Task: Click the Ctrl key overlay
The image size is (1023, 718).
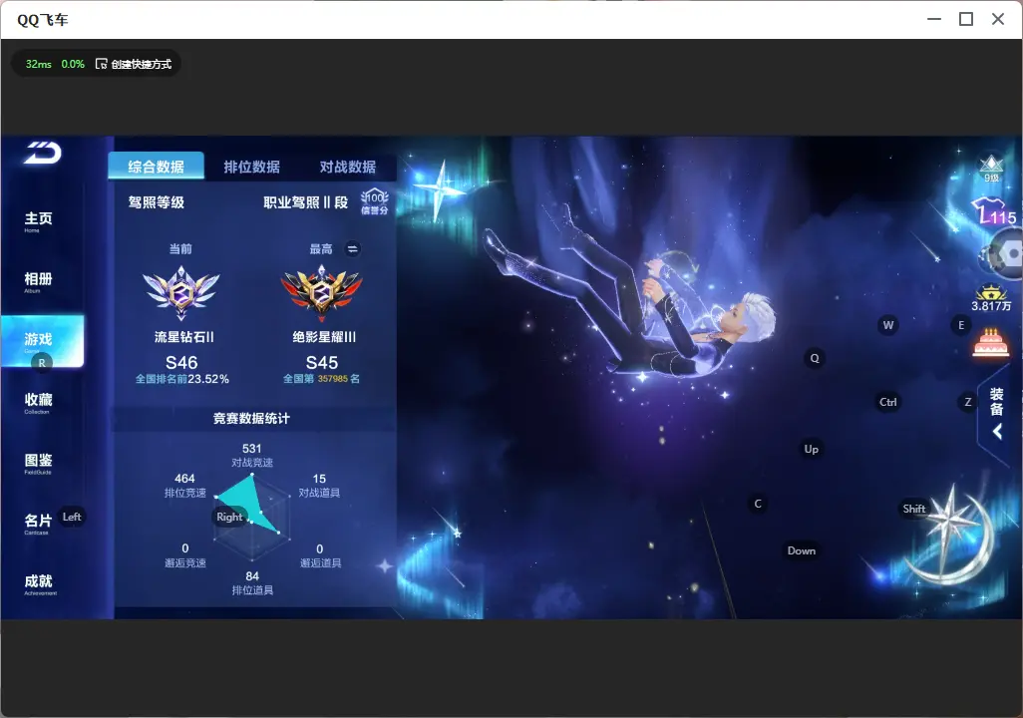Action: 888,402
